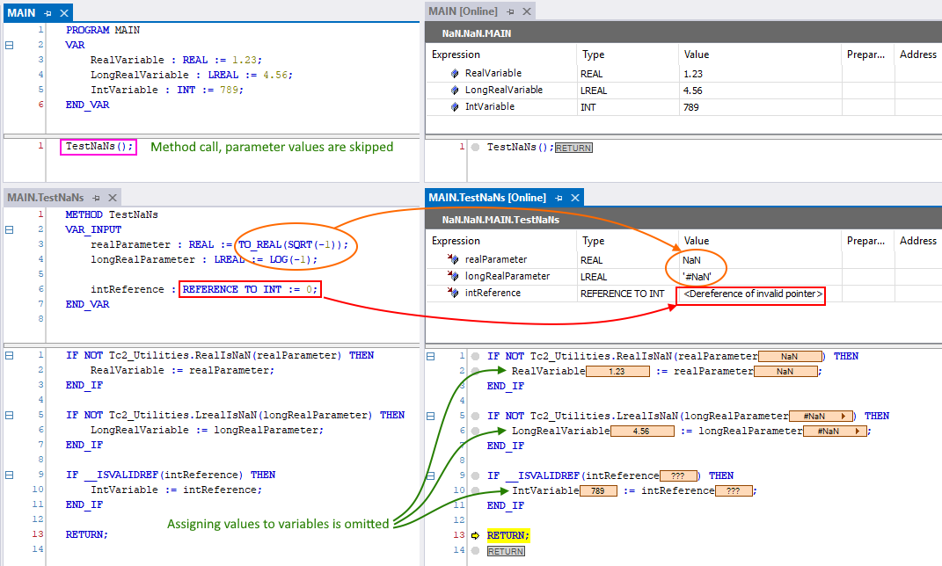Pin the MAIN.TestNaNs editor tab
This screenshot has width=942, height=566.
click(96, 198)
